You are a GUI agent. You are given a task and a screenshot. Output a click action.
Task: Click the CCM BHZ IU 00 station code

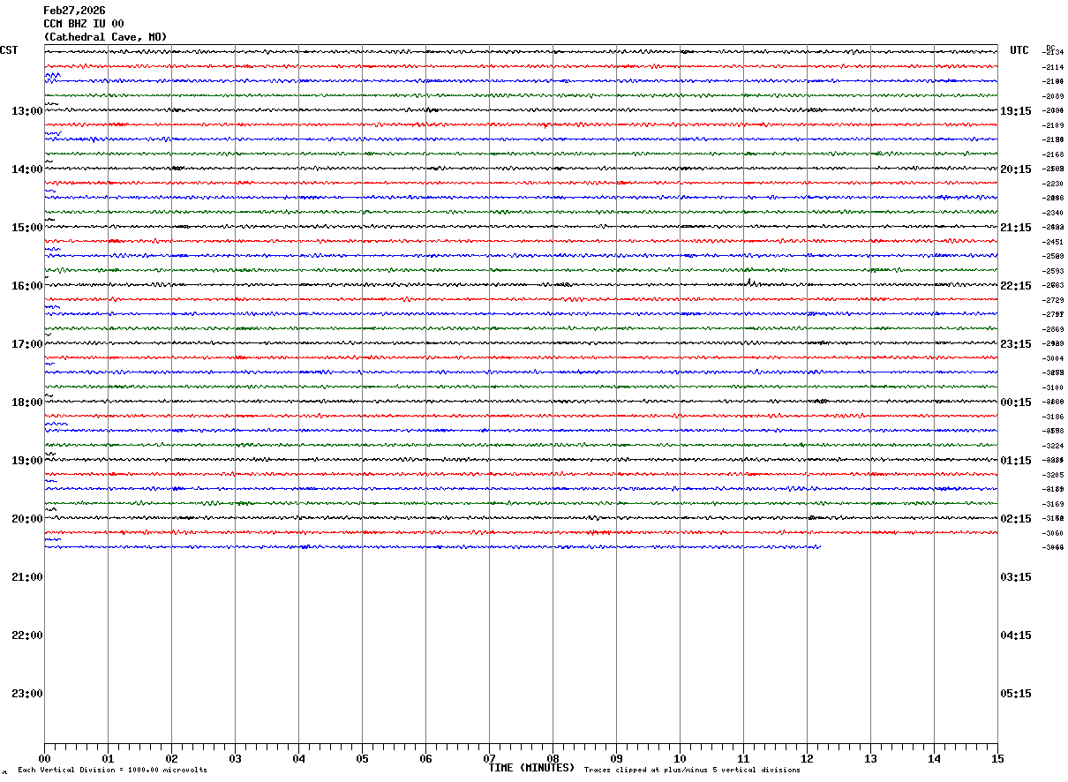tap(84, 24)
